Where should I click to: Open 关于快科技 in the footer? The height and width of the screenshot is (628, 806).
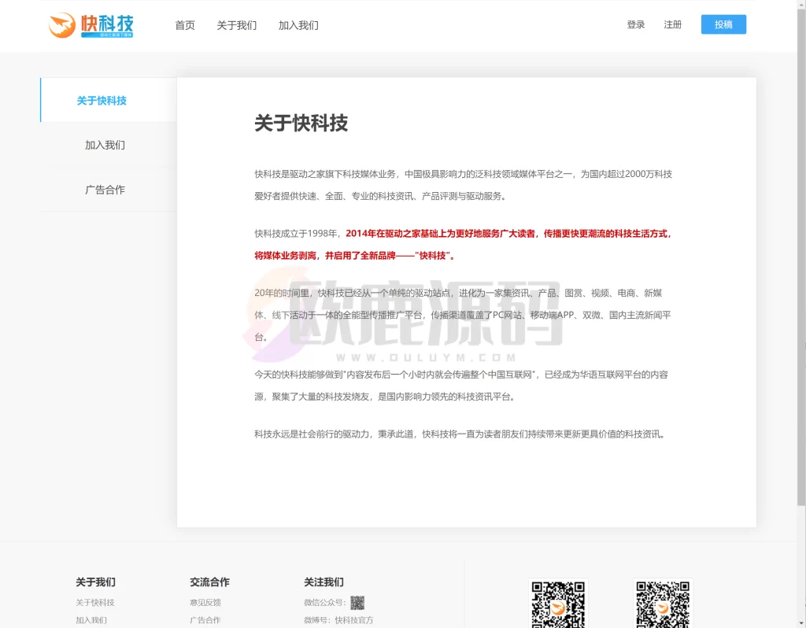point(95,602)
